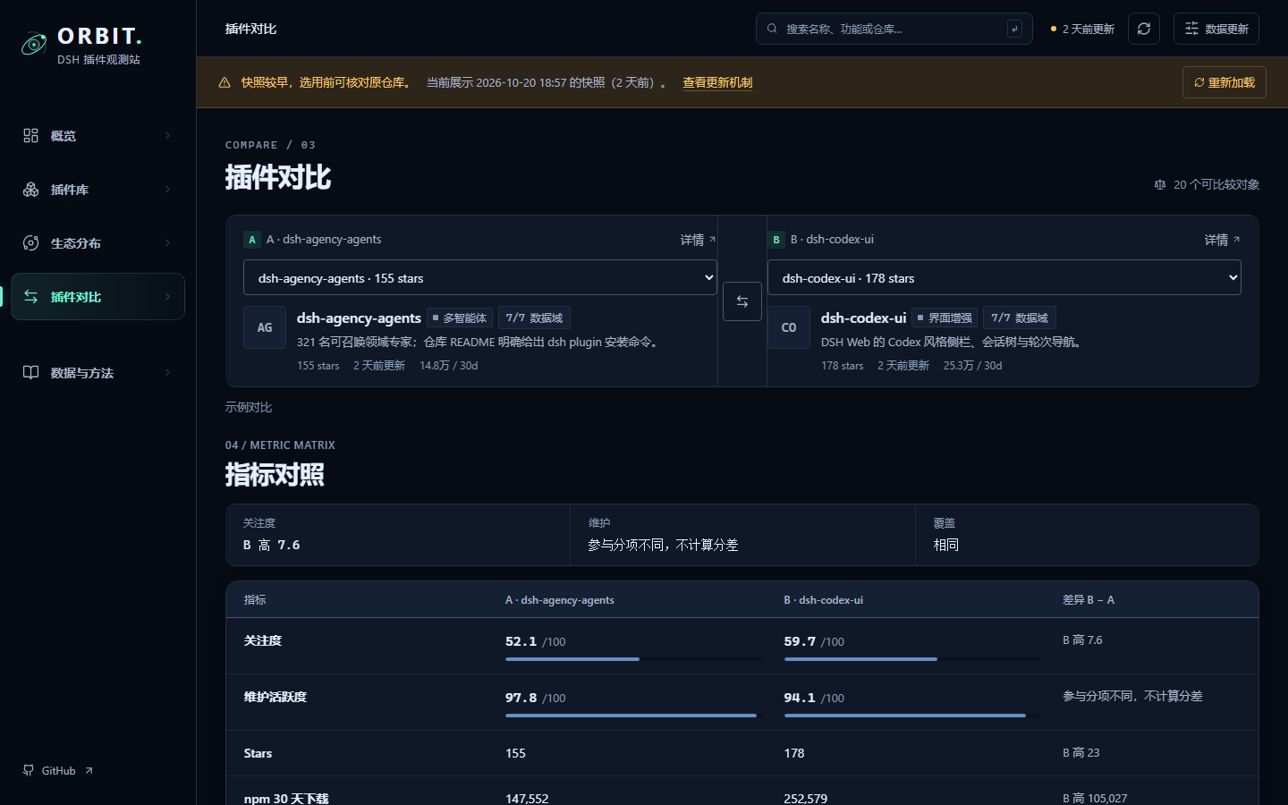The width and height of the screenshot is (1288, 805).
Task: Open the 数据与方法 sidebar item
Action: [x=97, y=372]
